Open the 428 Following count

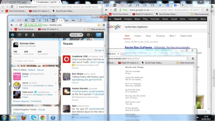[29, 53]
